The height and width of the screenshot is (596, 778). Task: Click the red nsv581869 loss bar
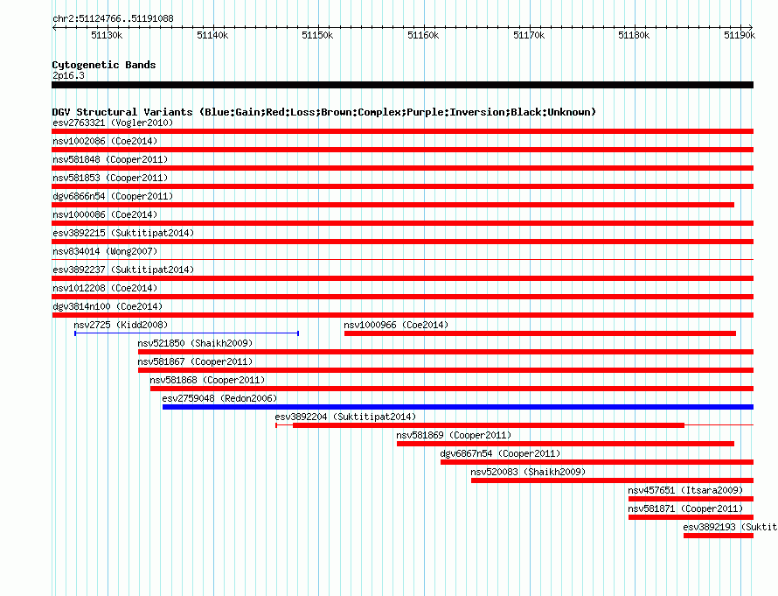(565, 444)
